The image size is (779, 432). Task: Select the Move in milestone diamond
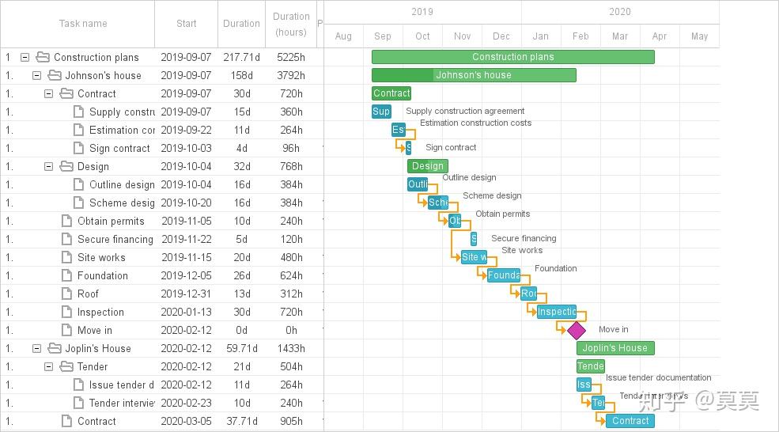click(x=577, y=330)
